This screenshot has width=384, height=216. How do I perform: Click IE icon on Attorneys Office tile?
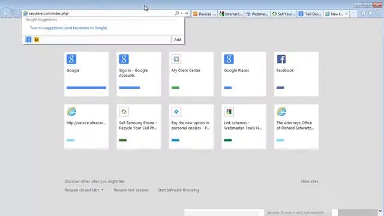281,112
